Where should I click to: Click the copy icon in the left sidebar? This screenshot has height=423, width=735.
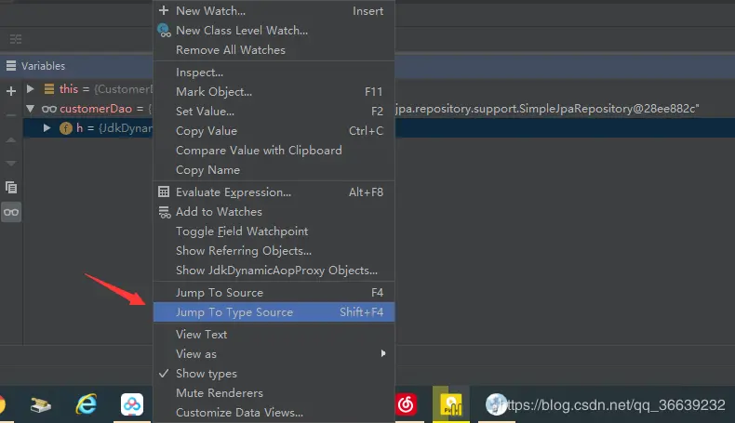click(11, 188)
